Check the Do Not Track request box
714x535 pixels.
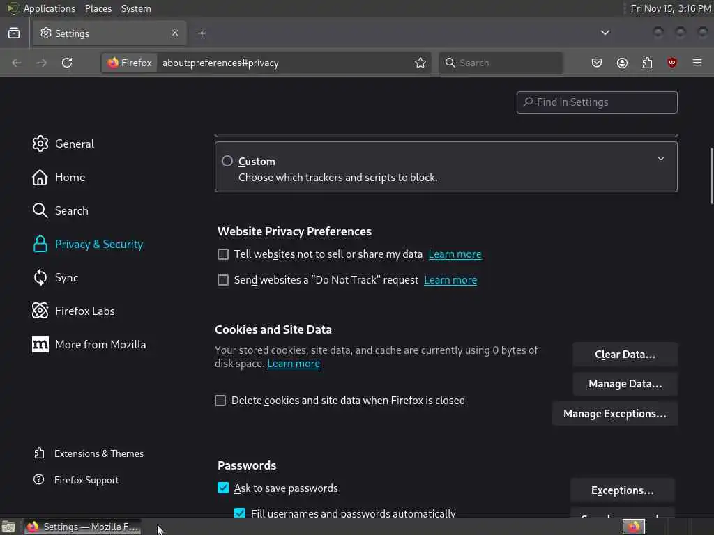coord(223,280)
